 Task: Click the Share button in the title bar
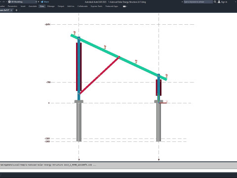(x=45, y=2)
